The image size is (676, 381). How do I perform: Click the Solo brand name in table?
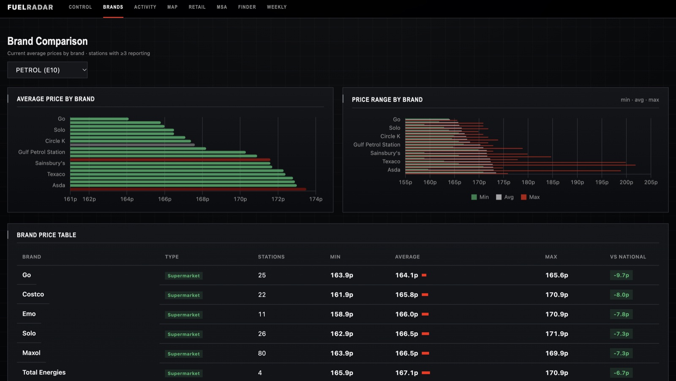[x=29, y=333]
